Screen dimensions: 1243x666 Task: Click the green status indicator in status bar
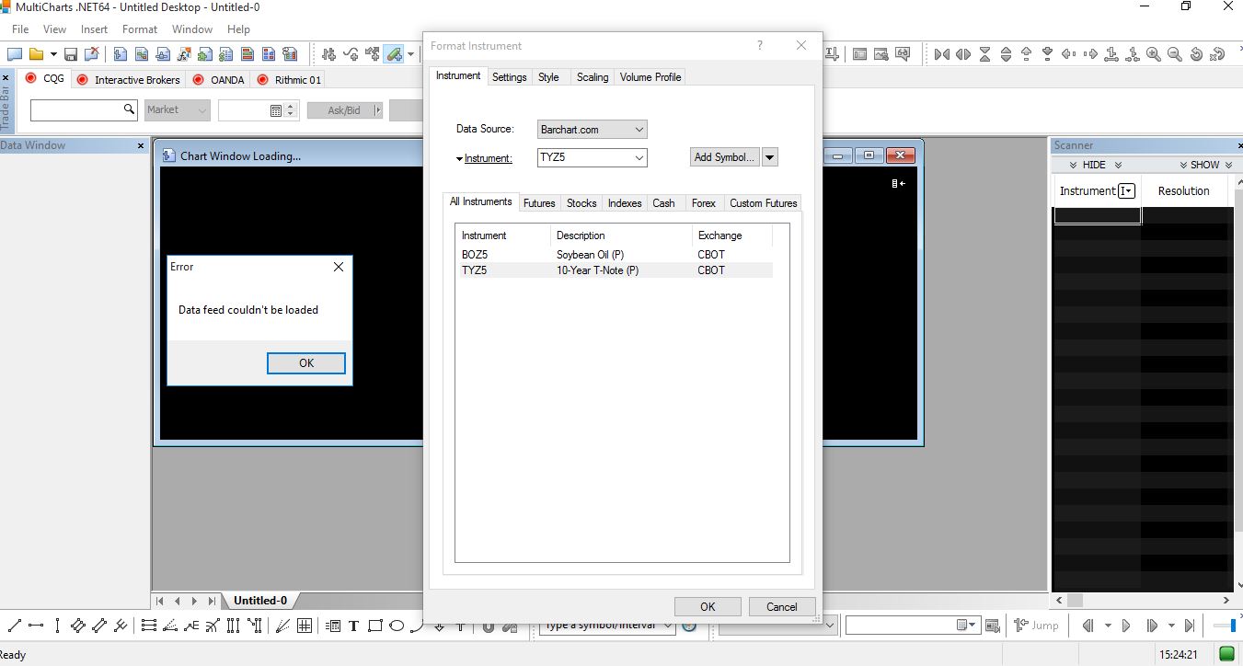coord(1226,653)
